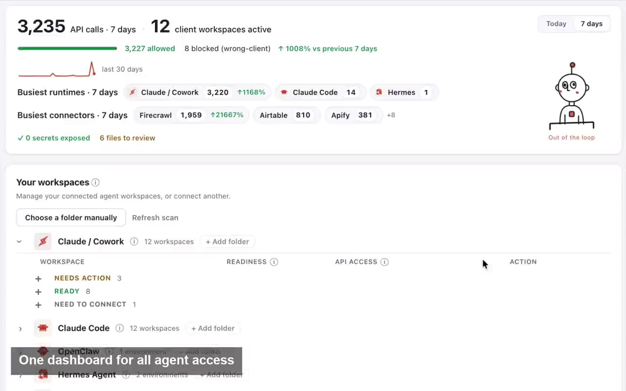Click the info icon next to Your workspaces
The image size is (626, 391).
pyautogui.click(x=95, y=182)
